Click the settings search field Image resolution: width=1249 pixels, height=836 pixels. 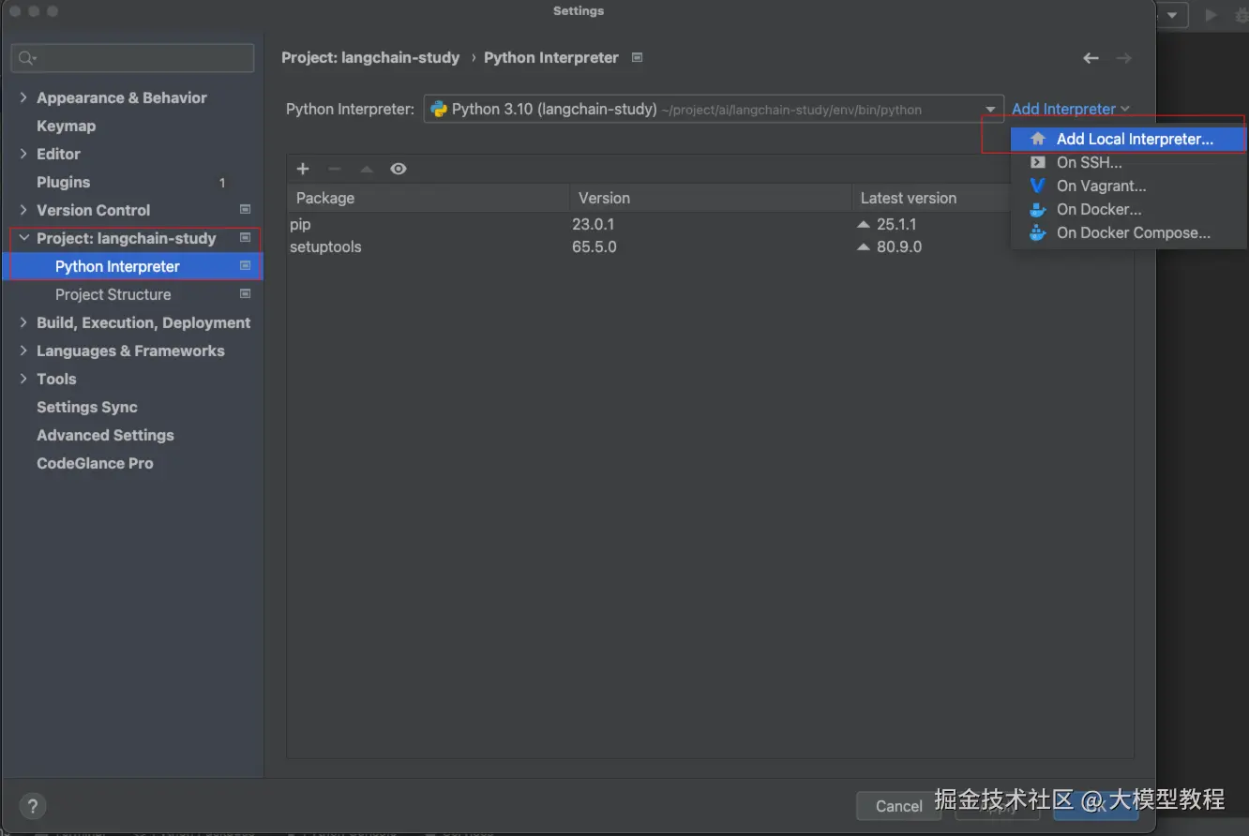coord(132,58)
